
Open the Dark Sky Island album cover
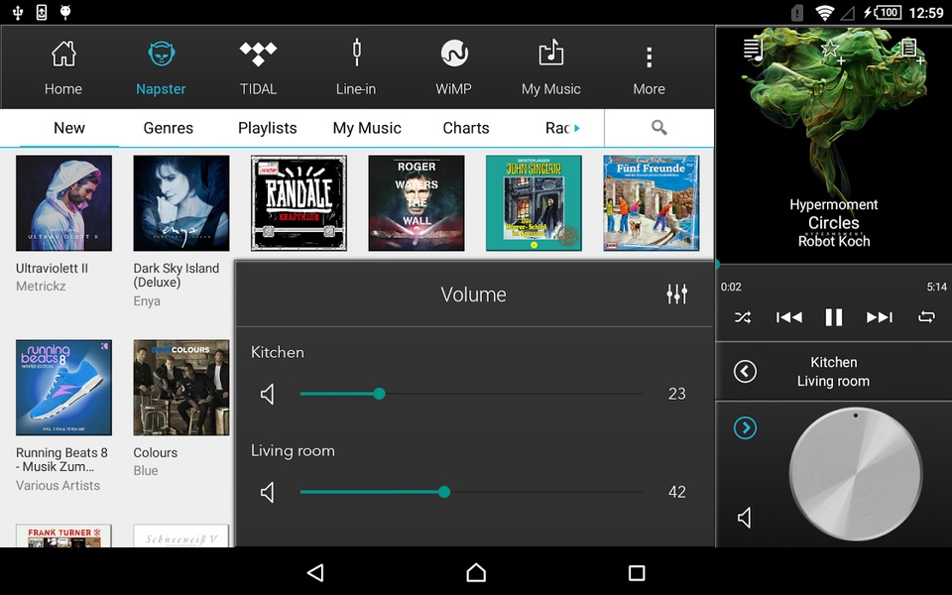click(x=181, y=202)
